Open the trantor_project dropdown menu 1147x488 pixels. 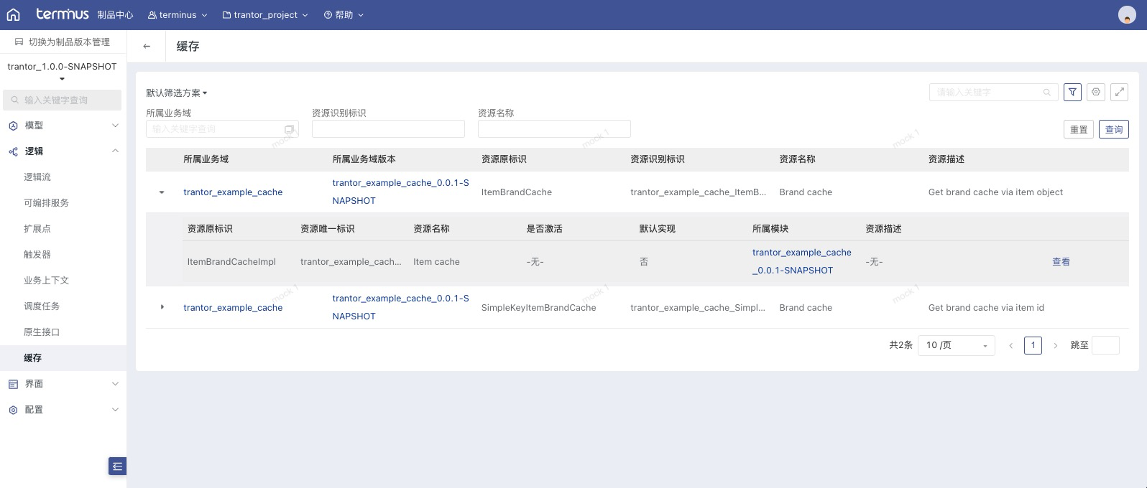tap(265, 14)
